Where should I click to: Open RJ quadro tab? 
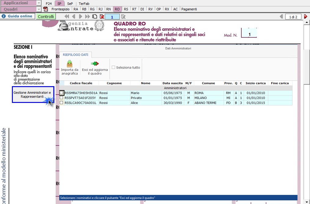100,9
